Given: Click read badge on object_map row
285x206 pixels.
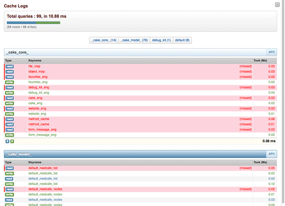Looking at the screenshot, I should (x=9, y=72).
